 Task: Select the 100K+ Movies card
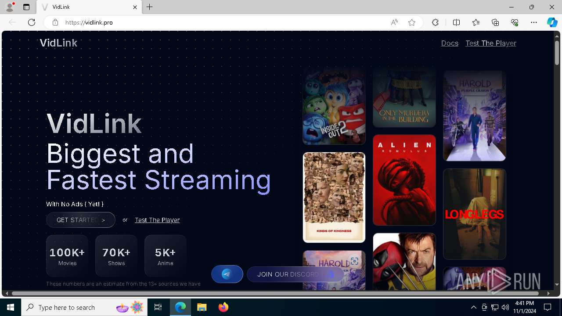tap(67, 256)
